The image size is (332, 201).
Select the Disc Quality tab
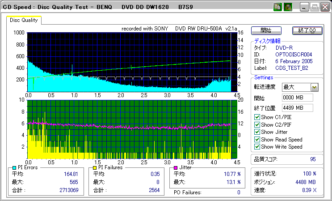24,20
